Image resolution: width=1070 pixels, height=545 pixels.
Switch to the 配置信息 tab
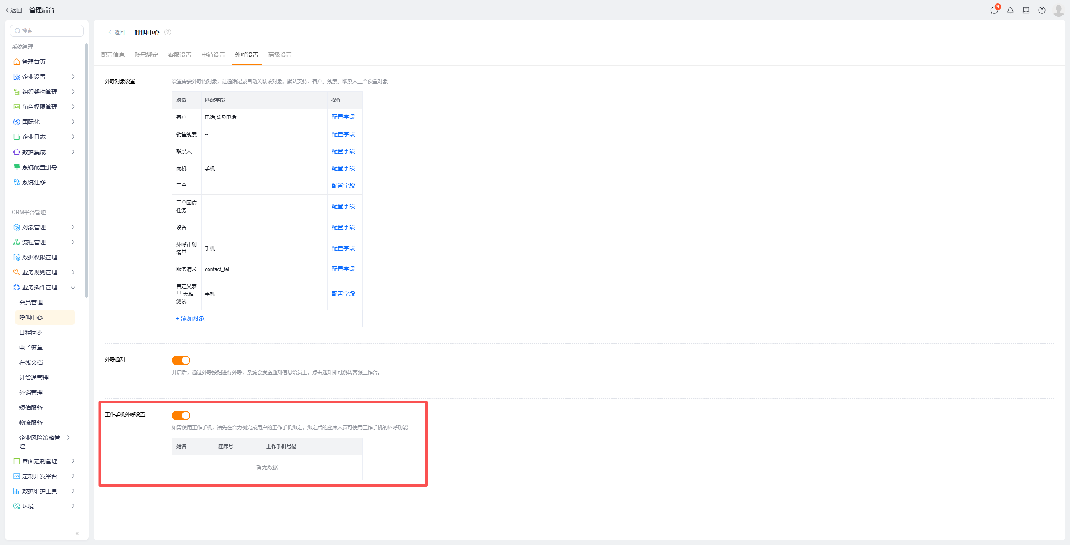[113, 55]
